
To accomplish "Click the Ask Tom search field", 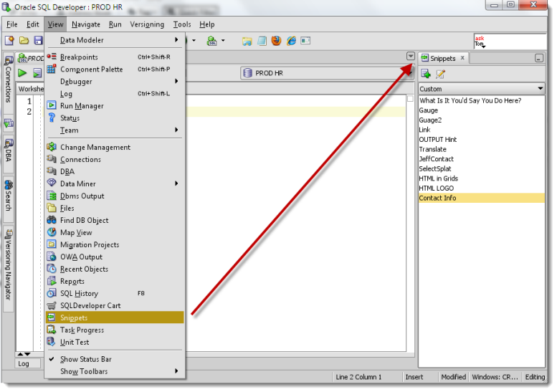I will (510, 41).
